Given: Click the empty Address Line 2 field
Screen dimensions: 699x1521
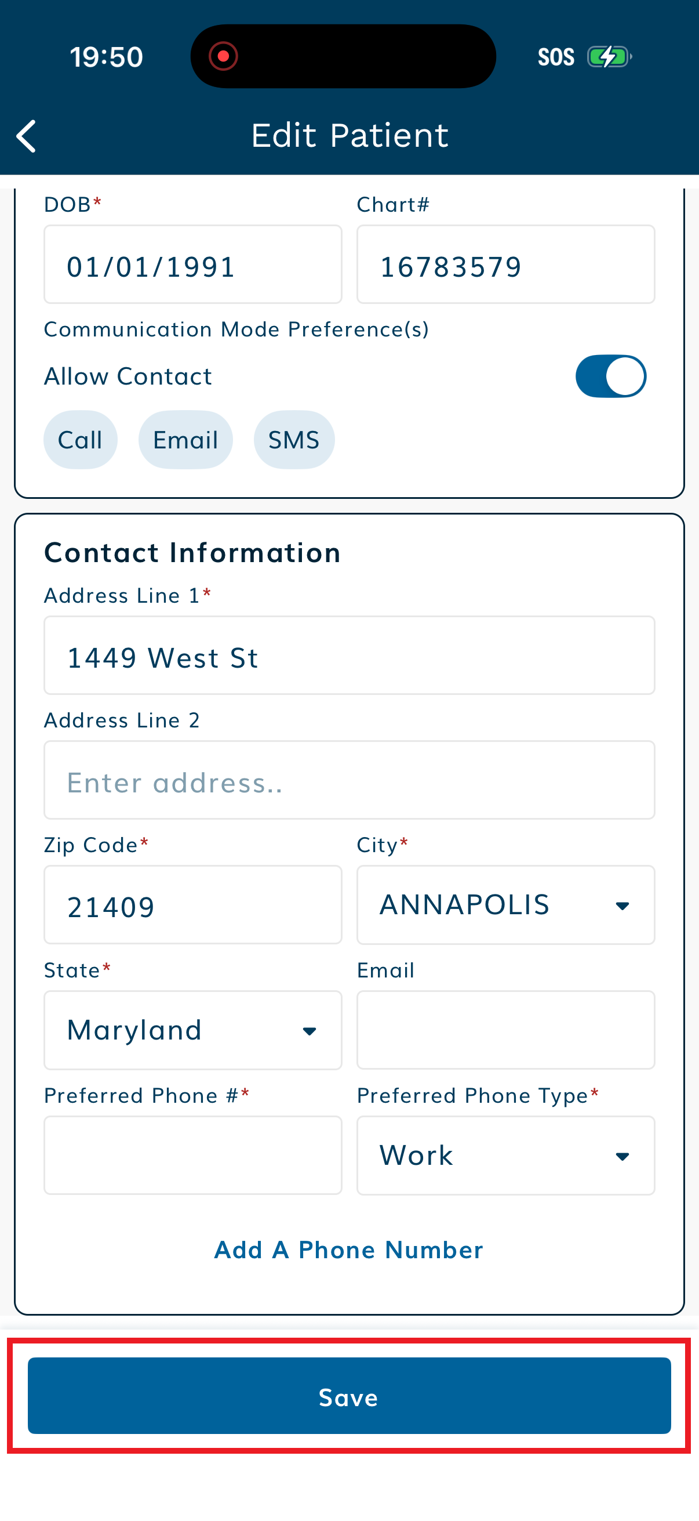Looking at the screenshot, I should pyautogui.click(x=349, y=780).
